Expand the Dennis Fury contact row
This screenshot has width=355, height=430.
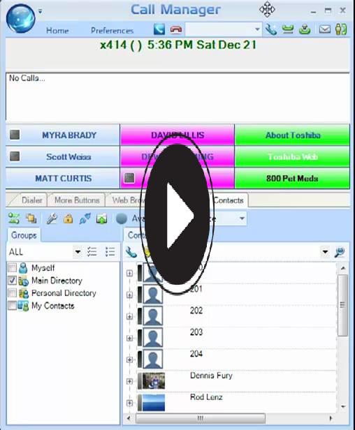[x=129, y=381]
